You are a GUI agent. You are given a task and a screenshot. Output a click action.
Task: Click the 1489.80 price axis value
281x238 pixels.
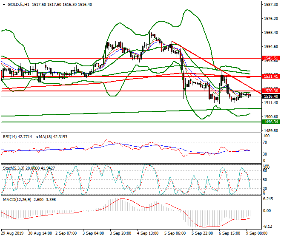(271, 130)
